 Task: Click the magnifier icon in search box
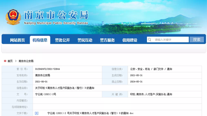coord(149,40)
